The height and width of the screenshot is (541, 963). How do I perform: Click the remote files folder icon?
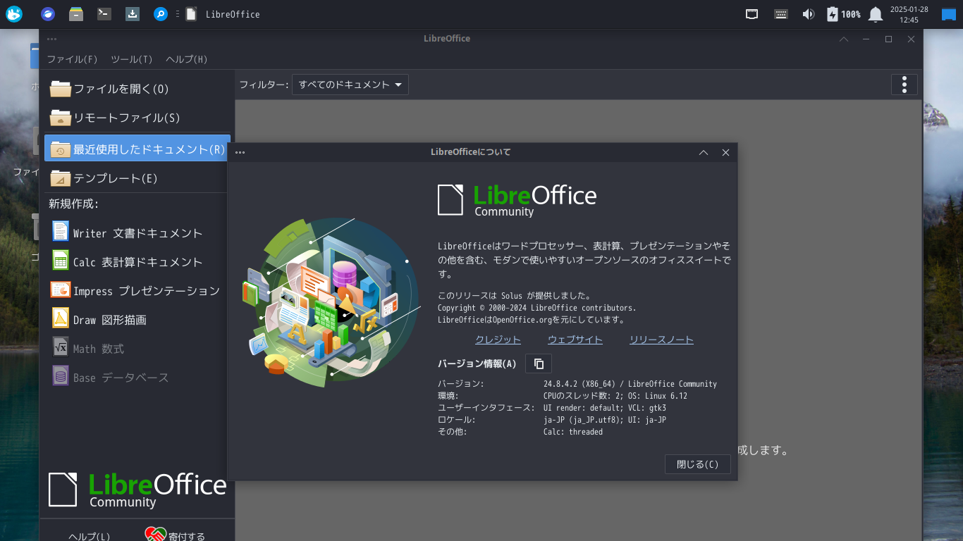click(x=61, y=117)
